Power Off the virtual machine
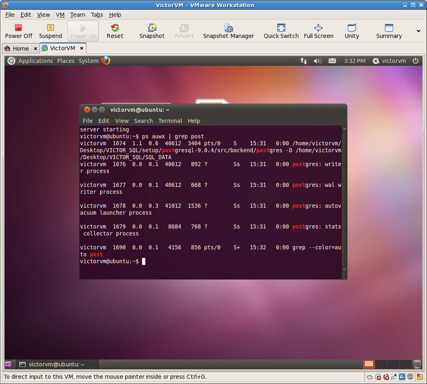Screen dimensions: 427x384 [x=18, y=31]
